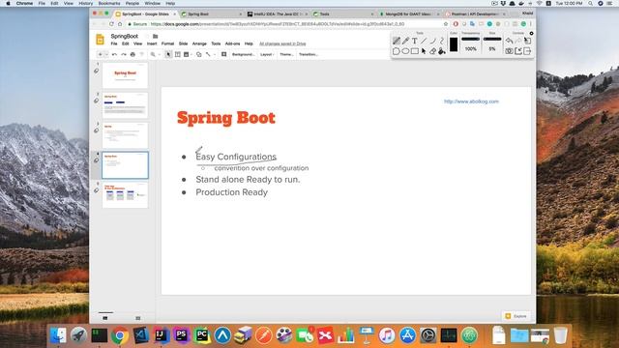Click 'Stand alone Ready to run.' bullet
The height and width of the screenshot is (348, 619).
248,180
